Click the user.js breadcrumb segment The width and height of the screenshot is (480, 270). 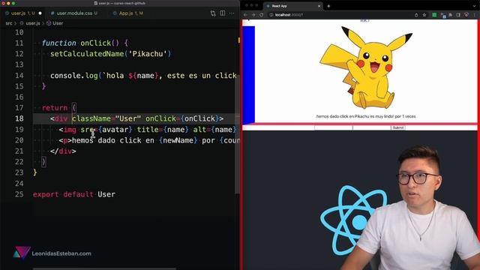tap(33, 23)
